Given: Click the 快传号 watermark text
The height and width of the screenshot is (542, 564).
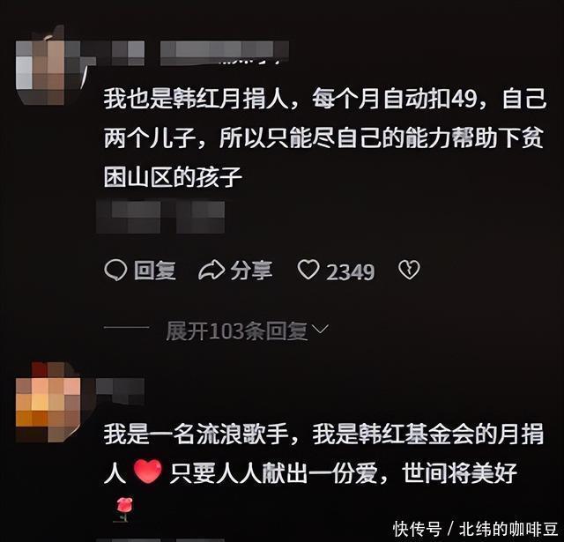Looking at the screenshot, I should tap(417, 529).
